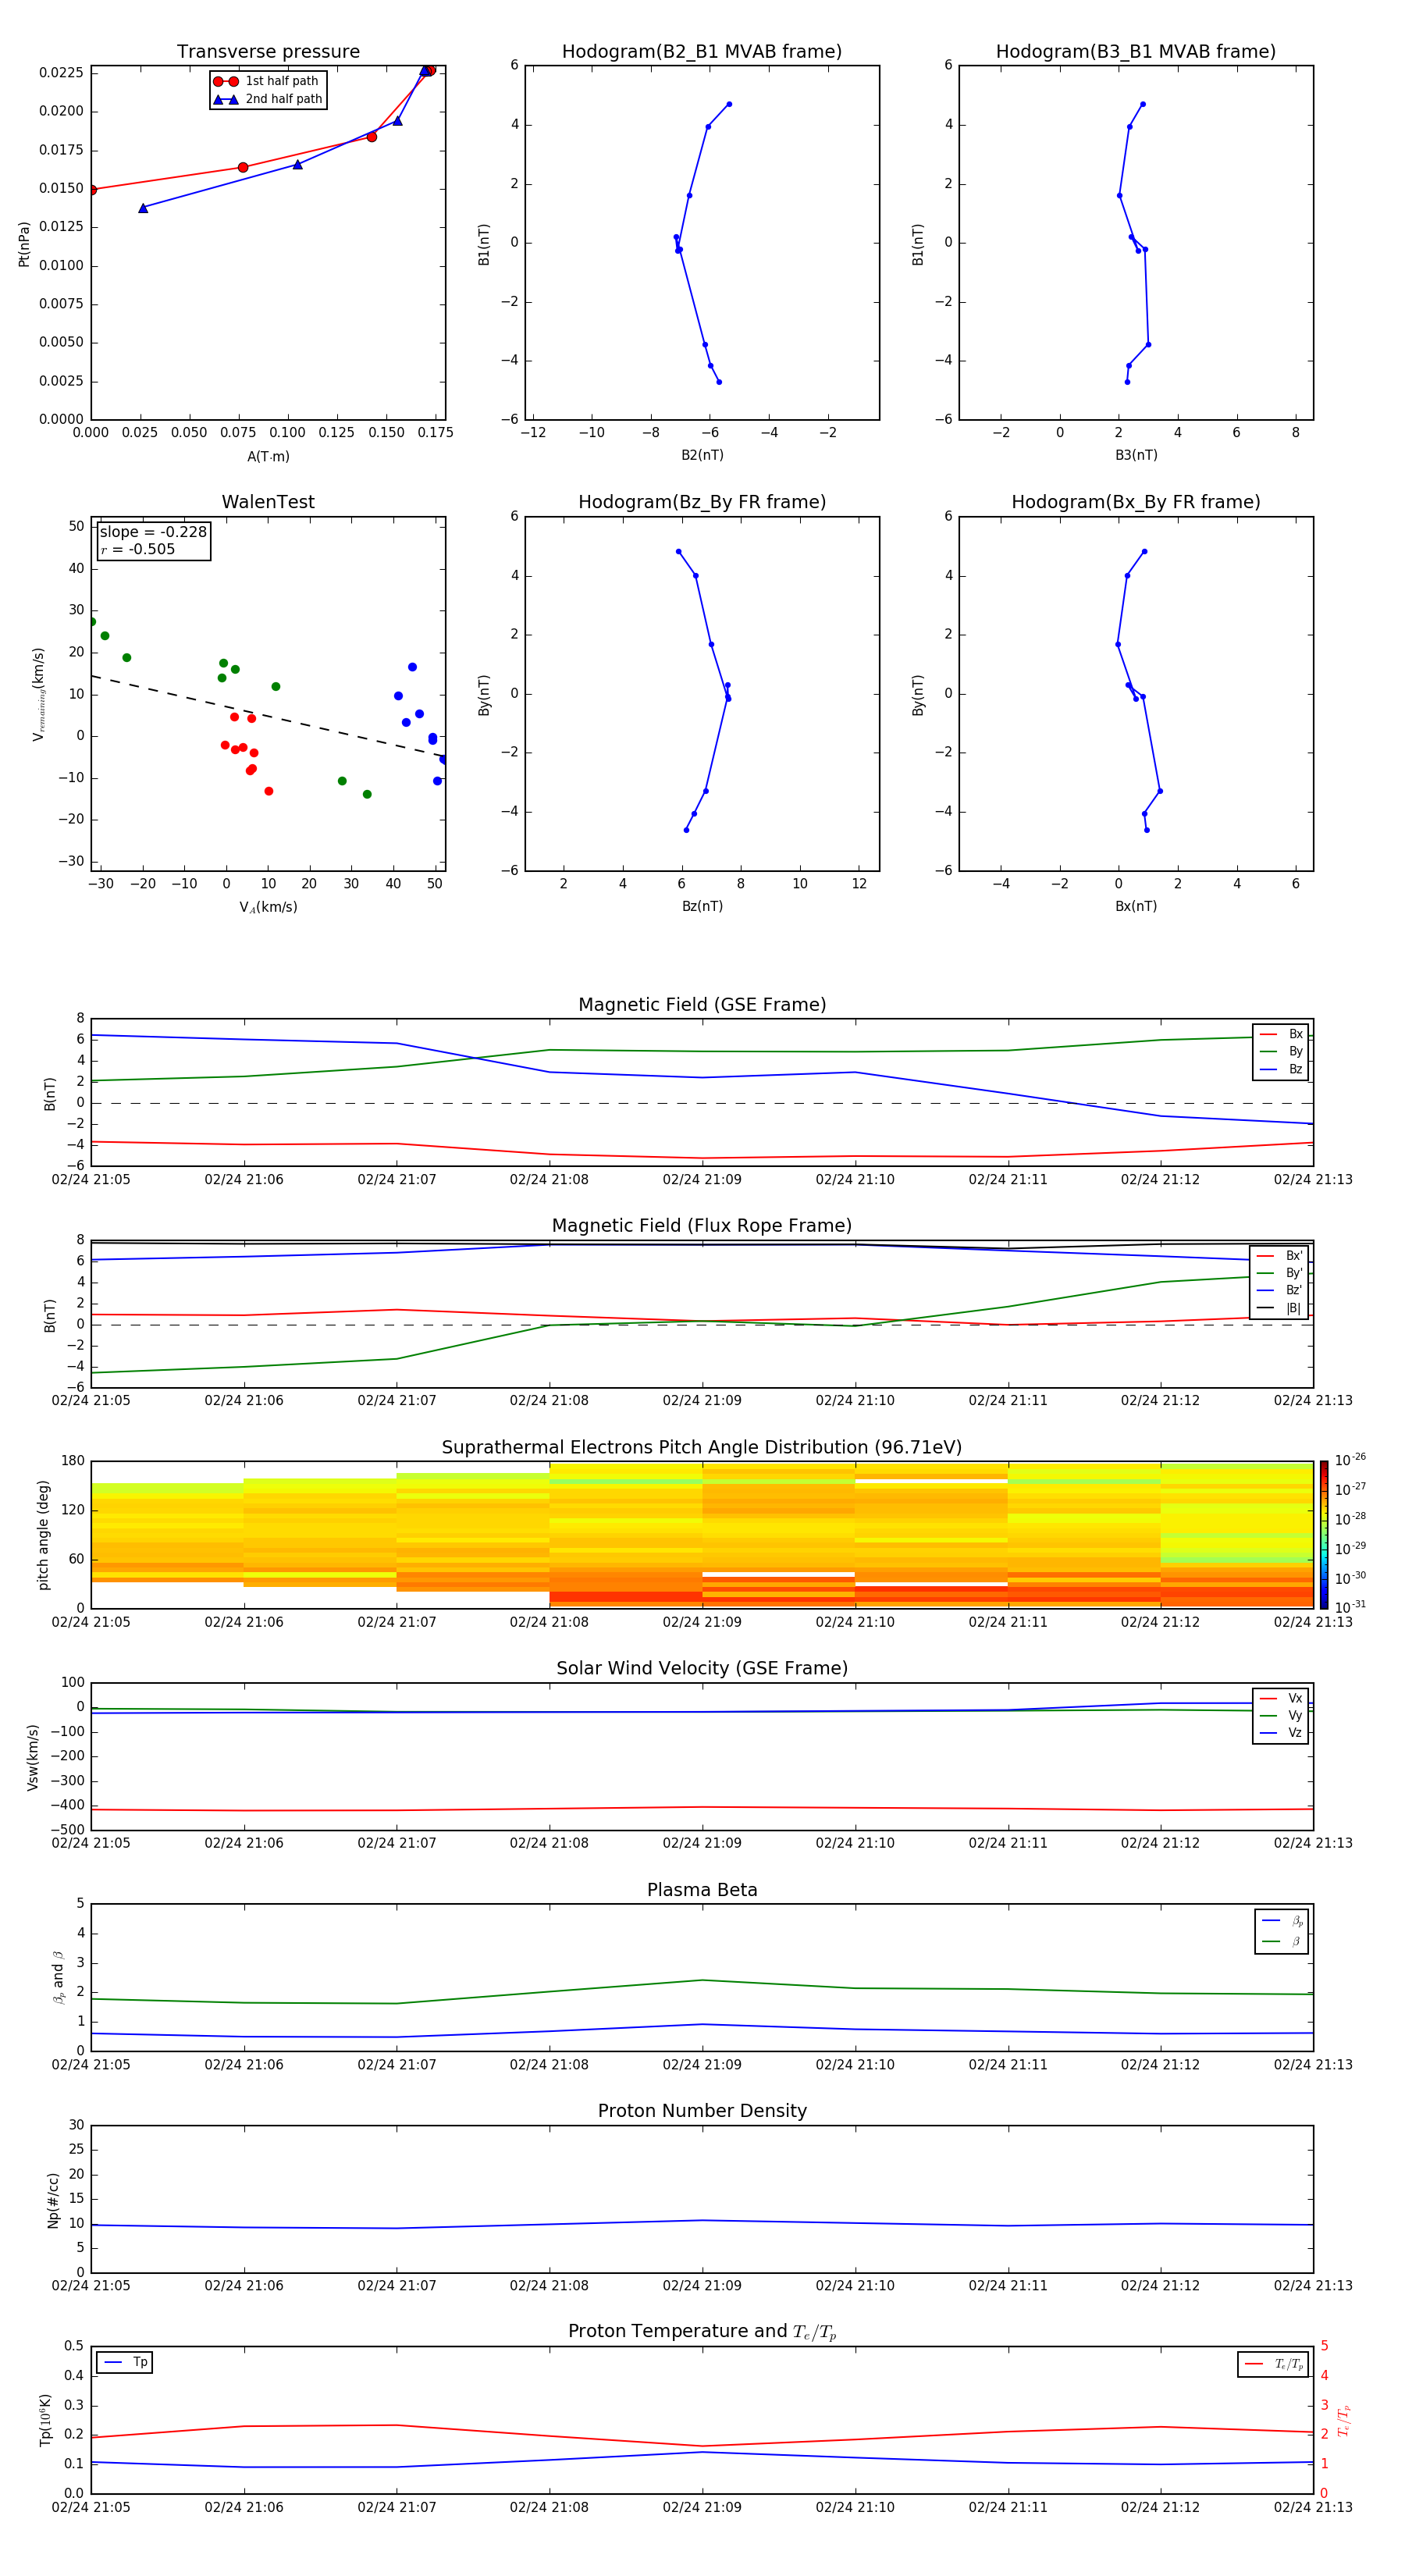This screenshot has width=1405, height=2576.
Task: Click the top red marker on Transverse pressure curve
Action: tap(430, 70)
